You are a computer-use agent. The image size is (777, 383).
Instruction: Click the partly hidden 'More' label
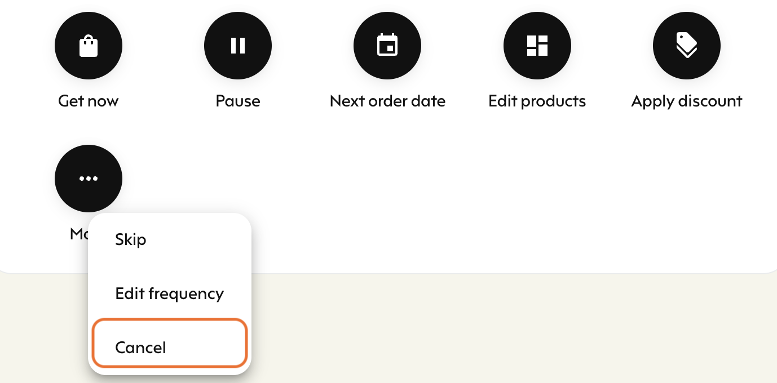coord(79,233)
